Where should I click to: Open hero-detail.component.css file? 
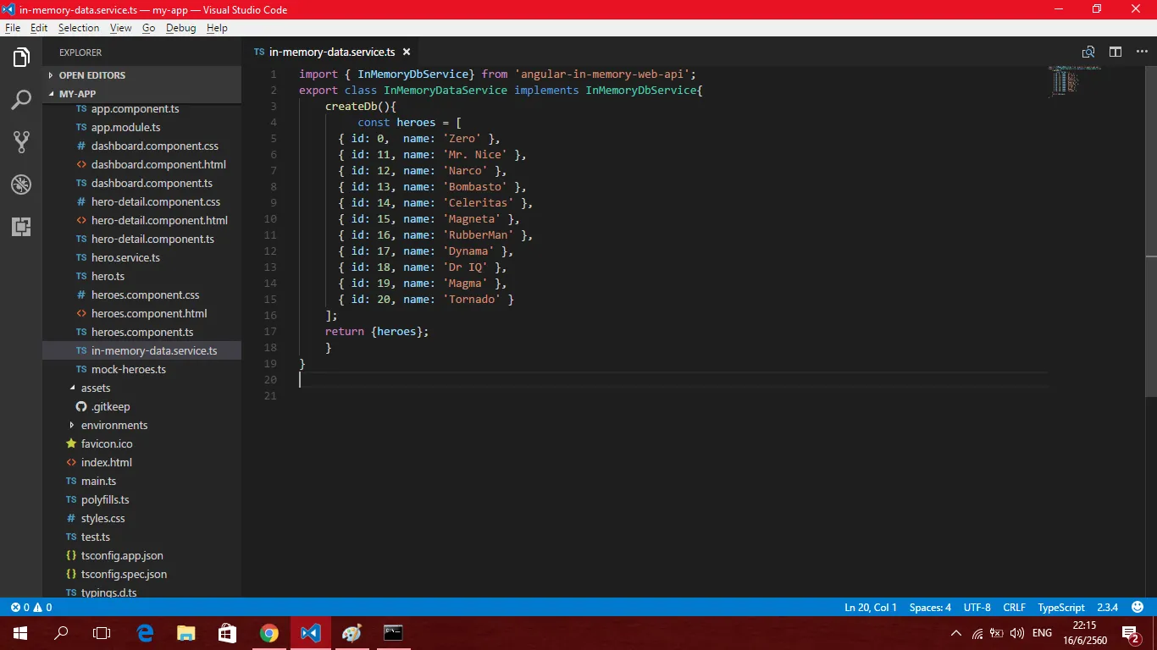coord(156,202)
